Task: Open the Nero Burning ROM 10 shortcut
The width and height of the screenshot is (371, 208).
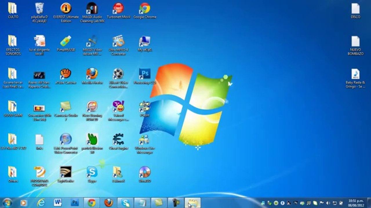Action: pos(92,111)
